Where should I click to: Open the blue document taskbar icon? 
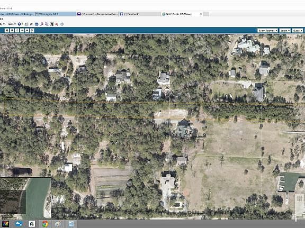pyautogui.click(x=71, y=224)
